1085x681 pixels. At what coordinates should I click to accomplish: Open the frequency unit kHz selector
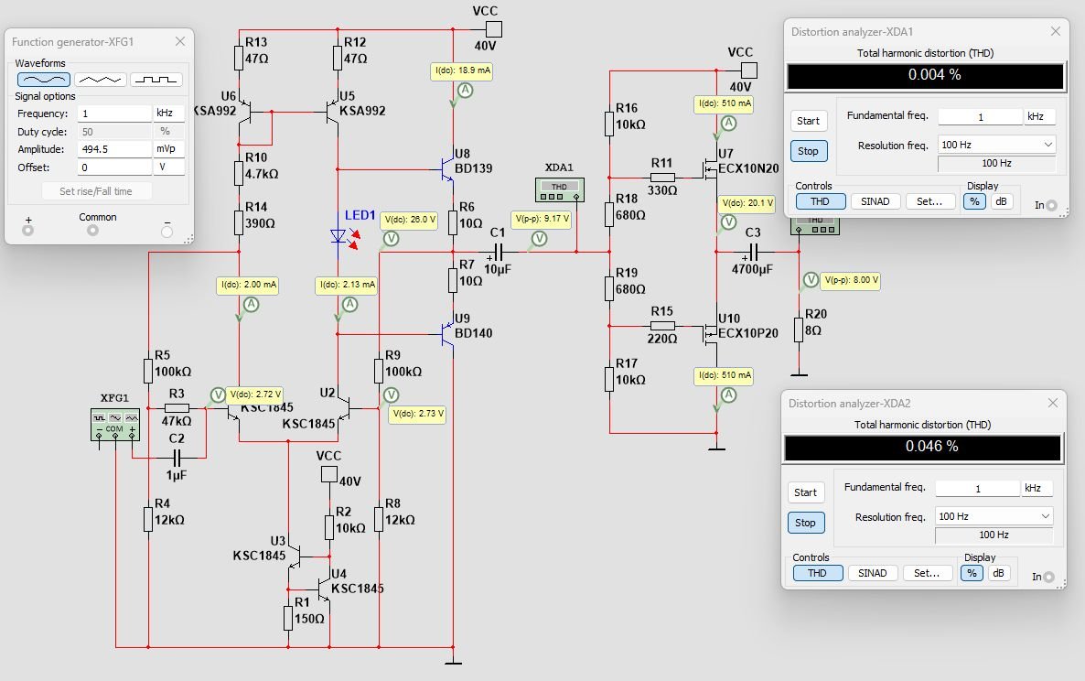click(169, 113)
